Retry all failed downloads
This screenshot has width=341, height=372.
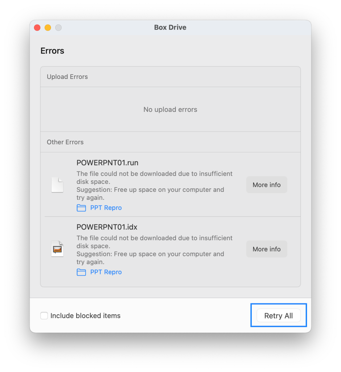click(279, 316)
